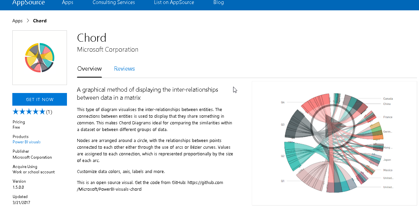The height and width of the screenshot is (206, 419).
Task: Click the GitHub URL in the description
Action: (150, 186)
